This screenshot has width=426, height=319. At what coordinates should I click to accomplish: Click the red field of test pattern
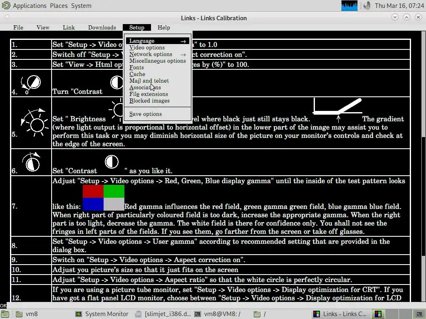click(x=93, y=191)
